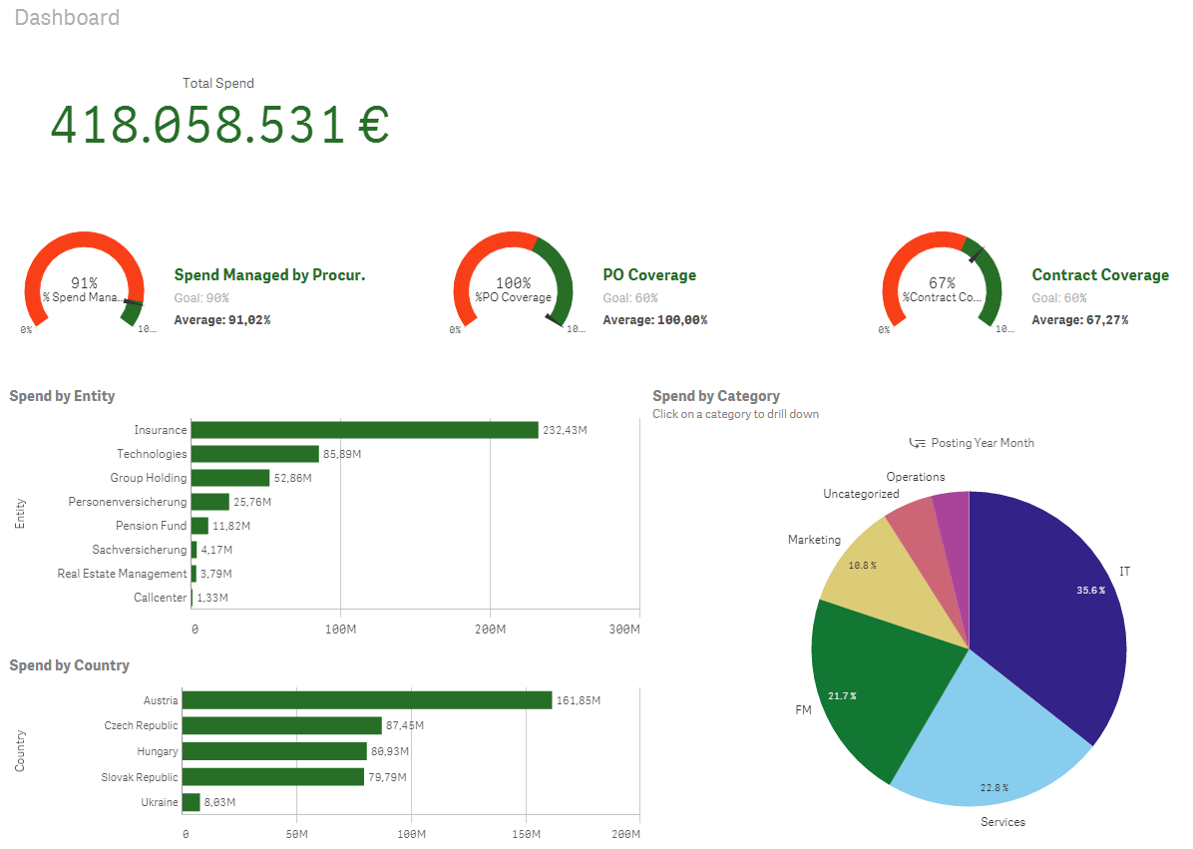Click the Total Spend KPI value
Screen dimensions: 1193x849
click(x=219, y=126)
